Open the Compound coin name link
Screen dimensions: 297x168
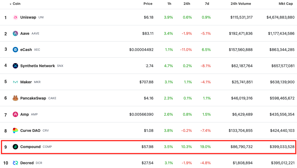(30, 147)
